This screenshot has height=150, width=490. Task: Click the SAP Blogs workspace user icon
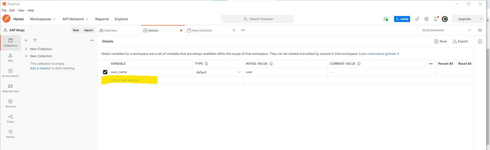click(5, 30)
